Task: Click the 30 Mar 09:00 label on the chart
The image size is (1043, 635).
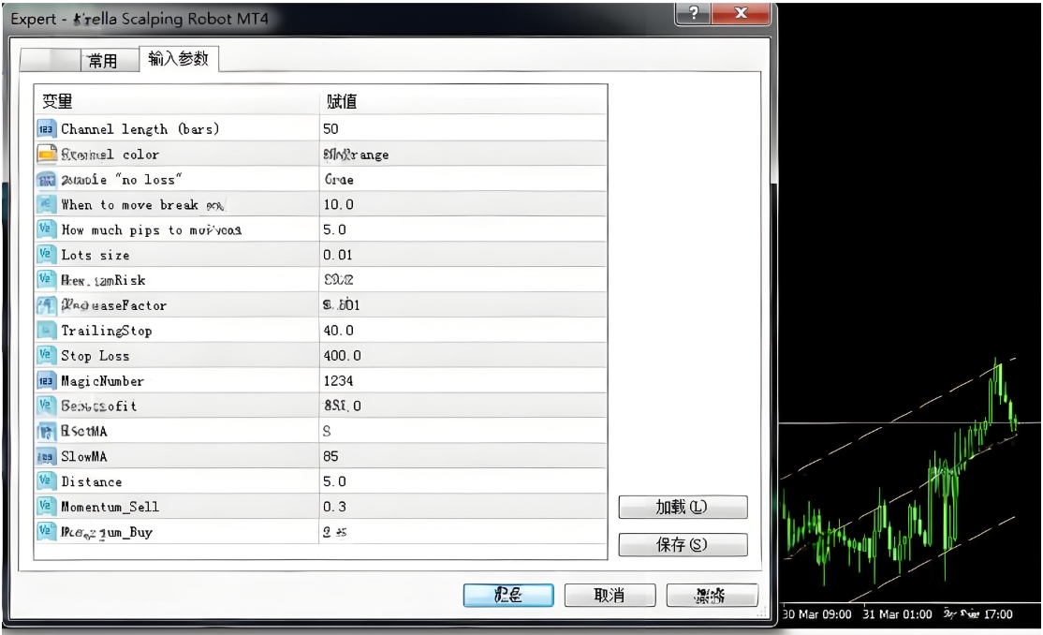Action: point(816,613)
